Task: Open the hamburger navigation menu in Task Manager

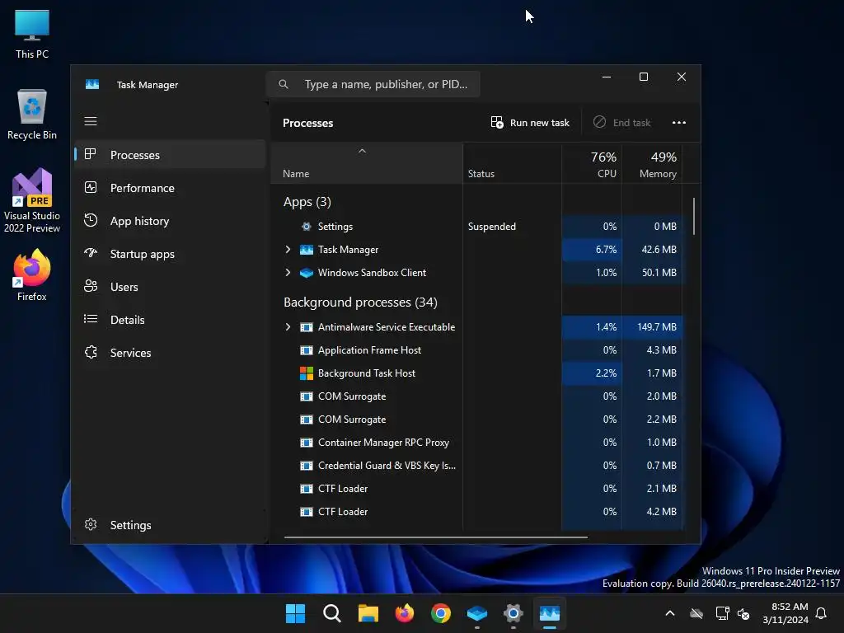Action: click(x=91, y=121)
